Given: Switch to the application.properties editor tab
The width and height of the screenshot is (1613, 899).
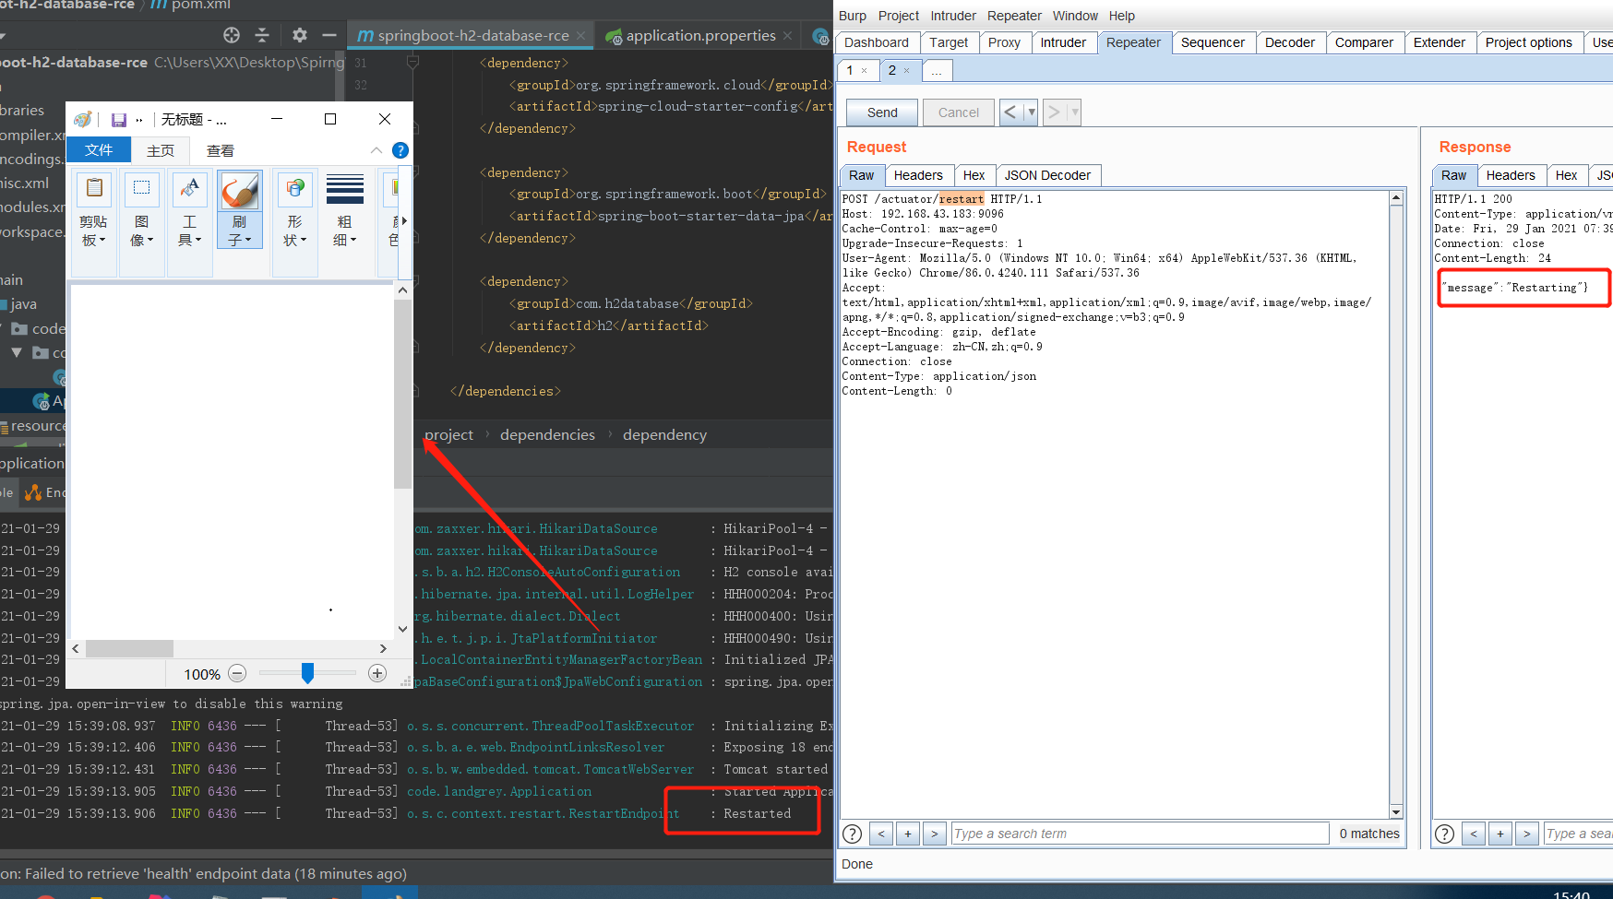Looking at the screenshot, I should coord(700,36).
